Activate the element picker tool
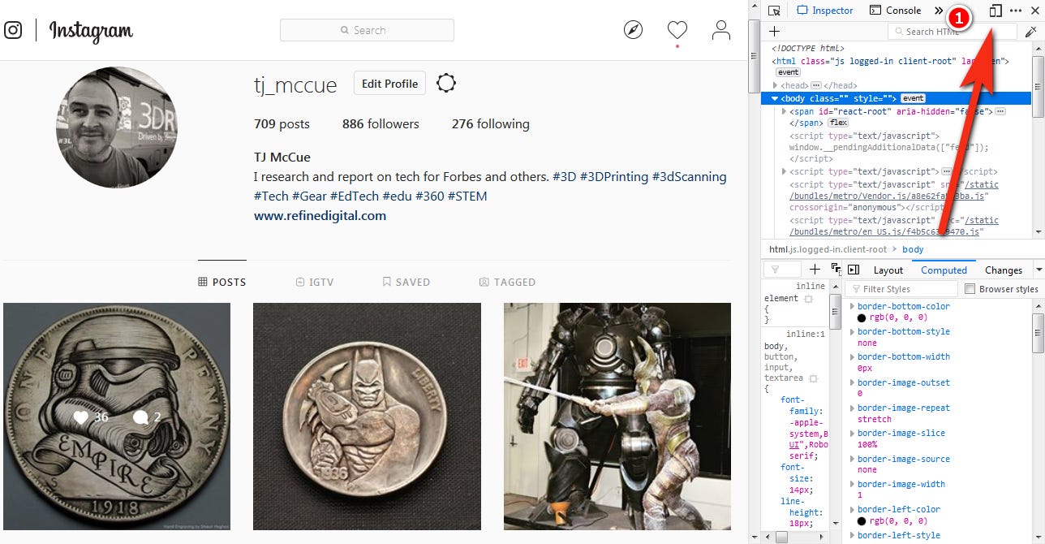1045x544 pixels. click(x=774, y=11)
